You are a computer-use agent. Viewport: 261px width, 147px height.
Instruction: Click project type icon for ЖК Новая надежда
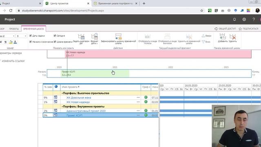(55, 102)
